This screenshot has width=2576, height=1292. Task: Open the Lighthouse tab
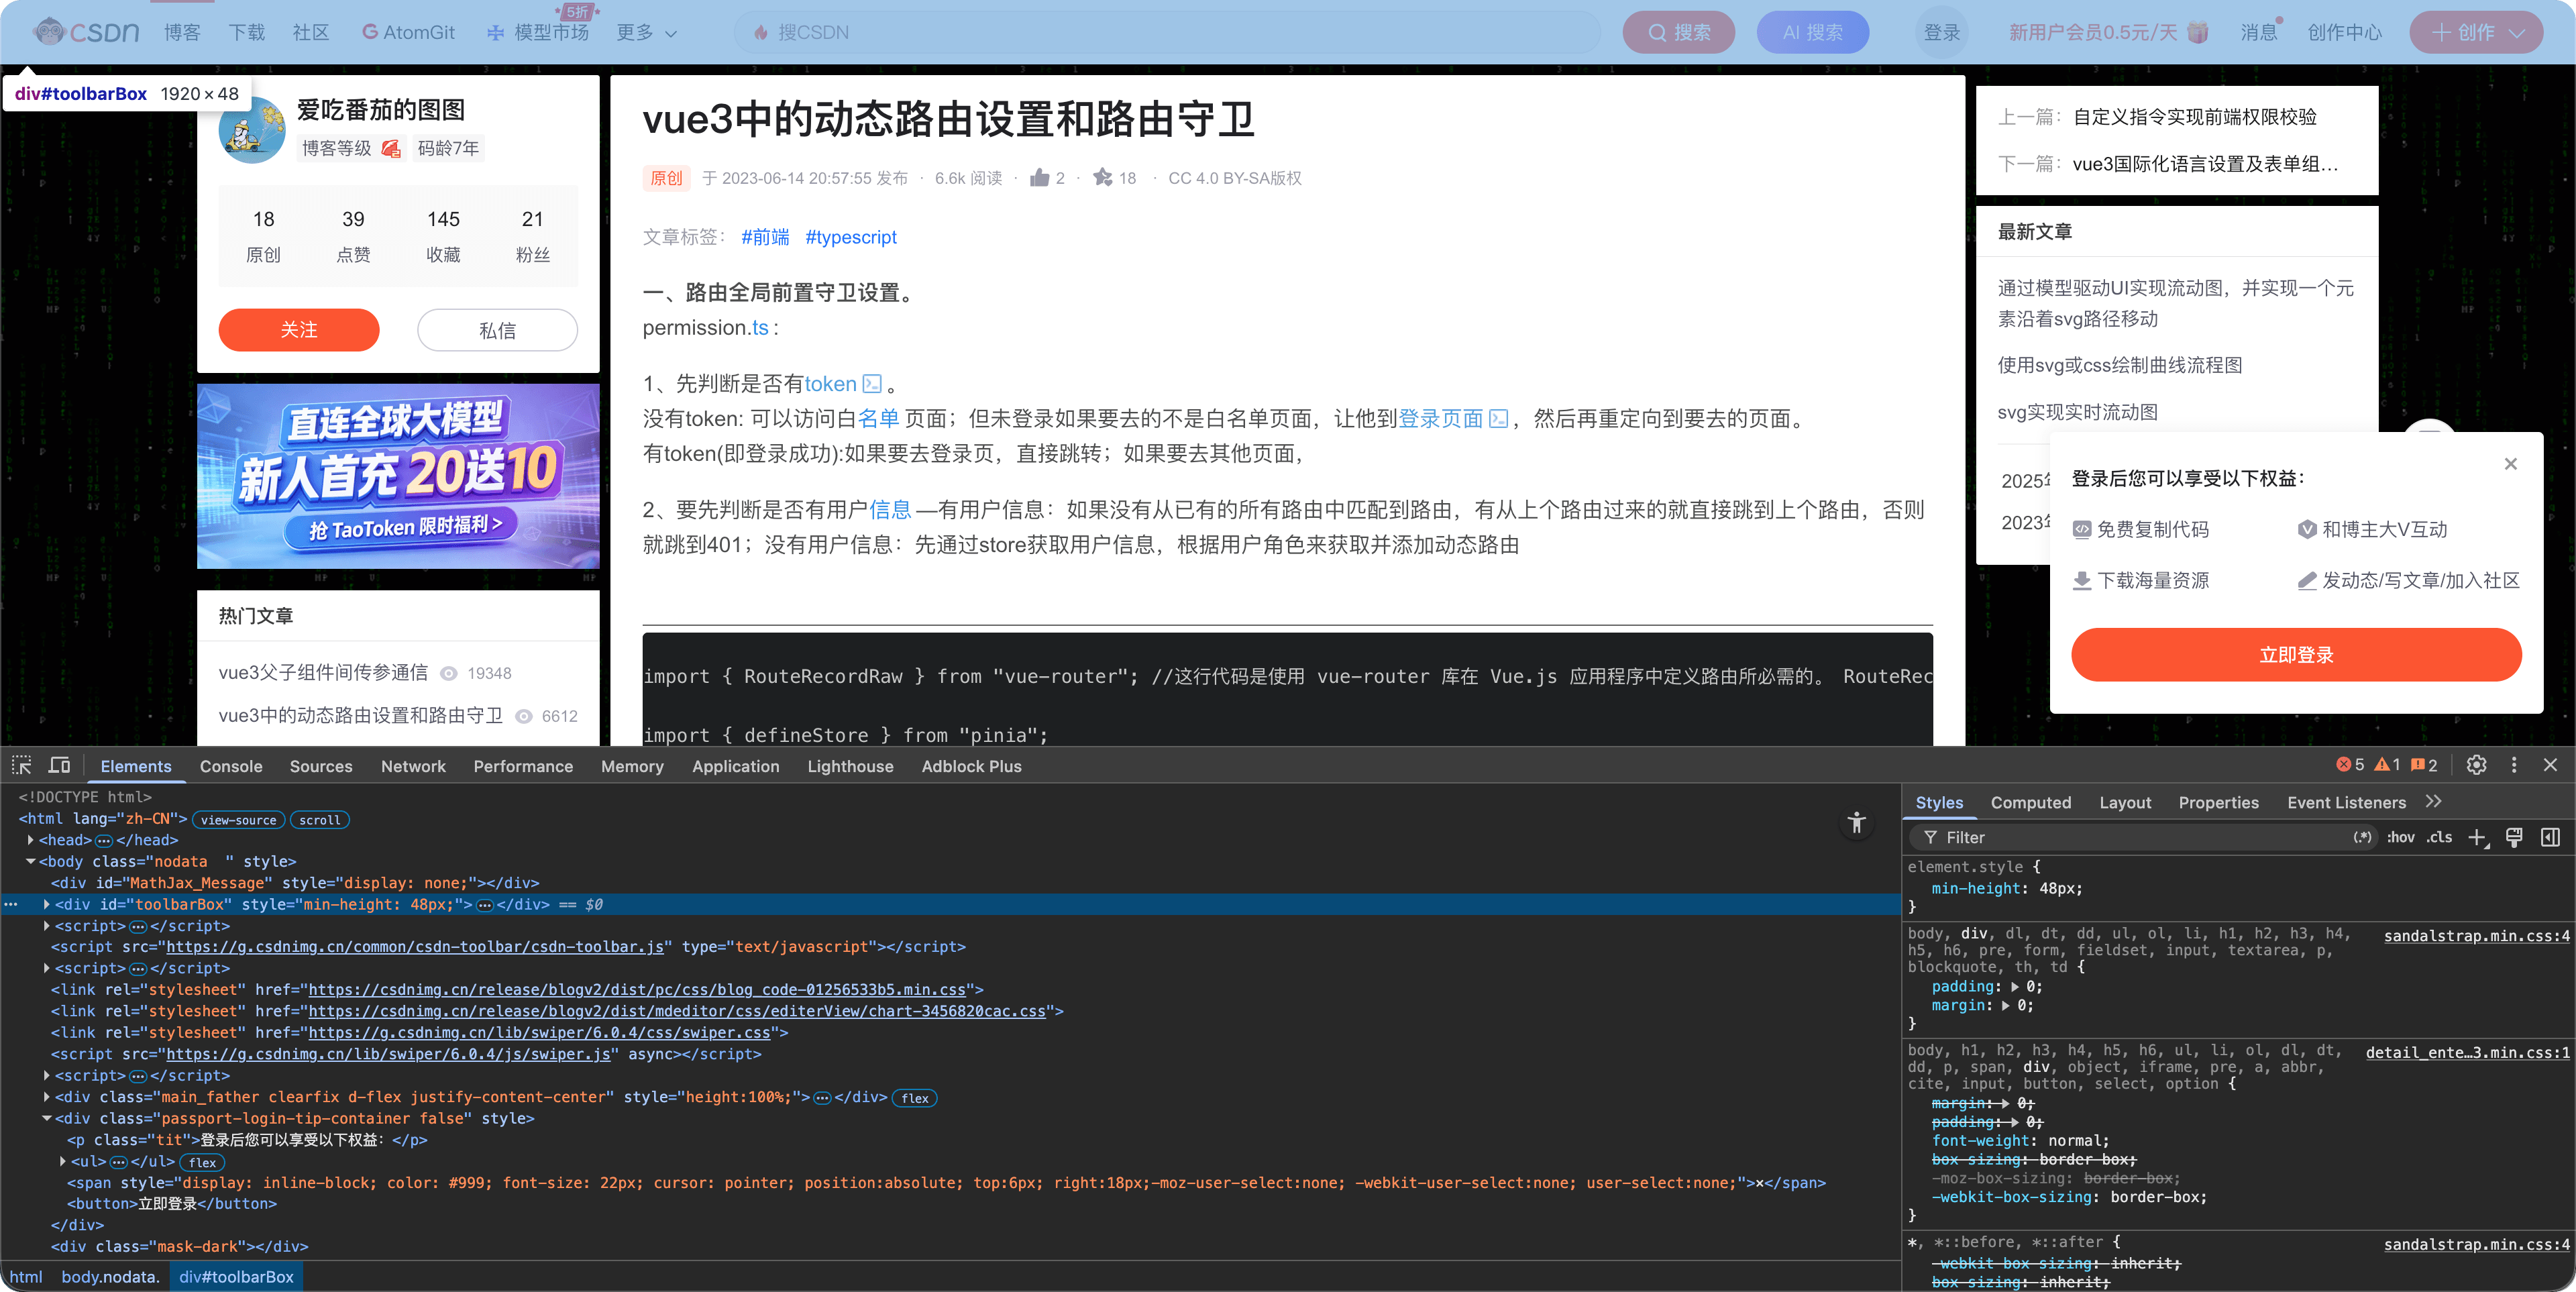[x=850, y=766]
